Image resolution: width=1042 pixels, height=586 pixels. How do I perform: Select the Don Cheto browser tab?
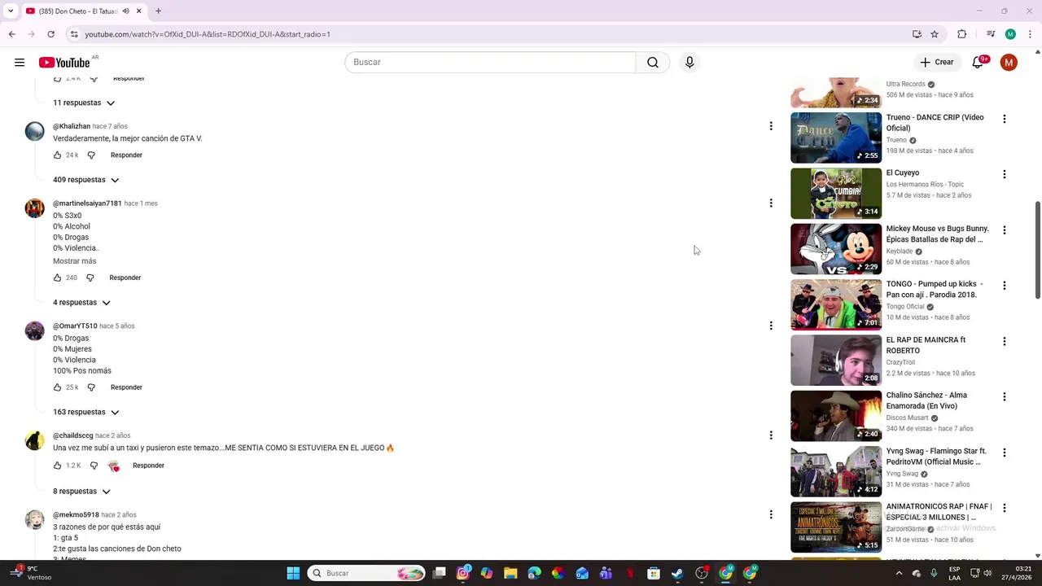(84, 11)
